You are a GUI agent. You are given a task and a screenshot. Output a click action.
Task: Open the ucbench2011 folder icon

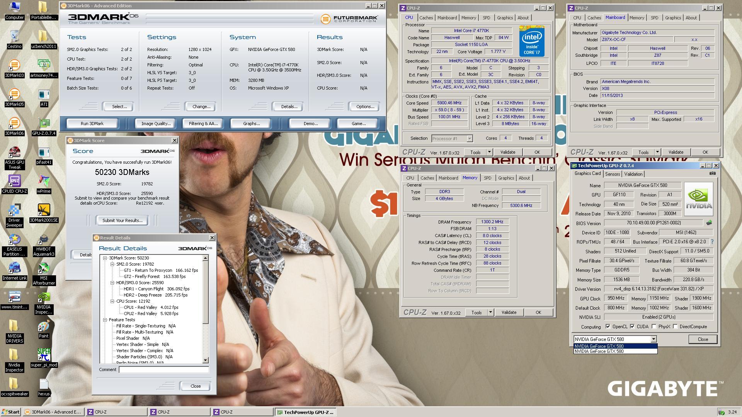(x=44, y=39)
